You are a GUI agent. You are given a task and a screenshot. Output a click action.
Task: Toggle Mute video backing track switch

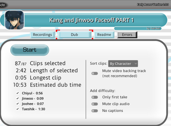95,73
